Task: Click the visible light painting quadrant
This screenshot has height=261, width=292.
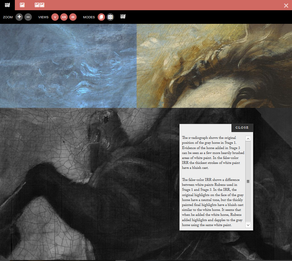Action: pyautogui.click(x=214, y=66)
